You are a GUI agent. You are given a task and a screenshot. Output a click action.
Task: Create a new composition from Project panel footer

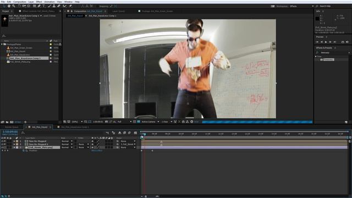coord(12,122)
